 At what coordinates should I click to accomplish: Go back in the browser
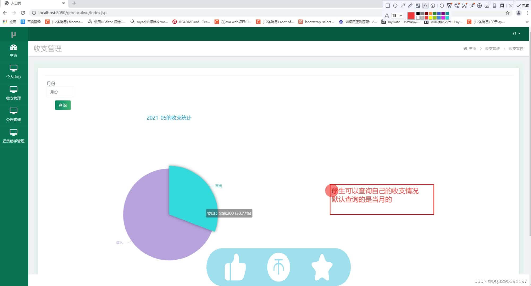5,13
